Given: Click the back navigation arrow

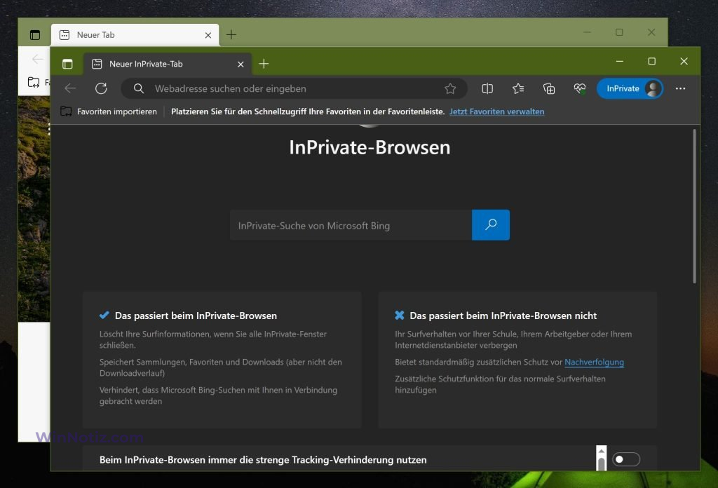Looking at the screenshot, I should click(69, 88).
